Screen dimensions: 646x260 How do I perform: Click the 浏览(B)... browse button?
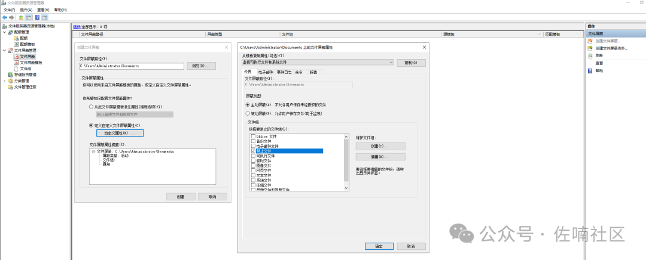pyautogui.click(x=202, y=66)
